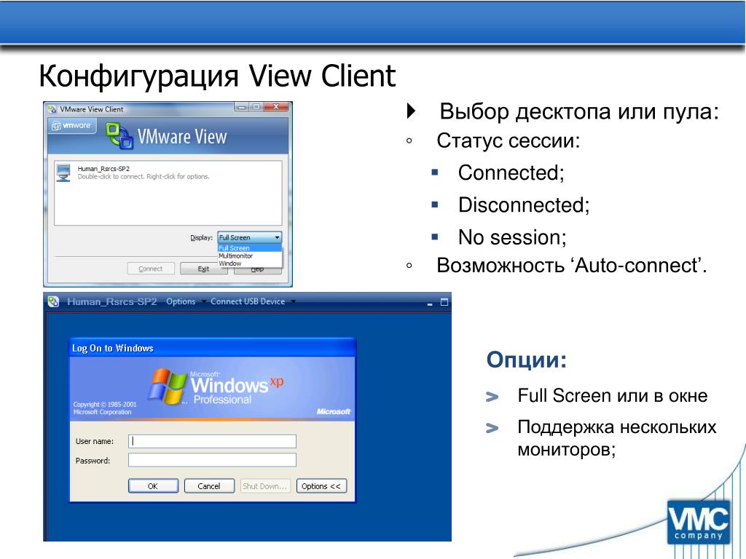Click the 'Connected;' bullet text

tap(511, 173)
